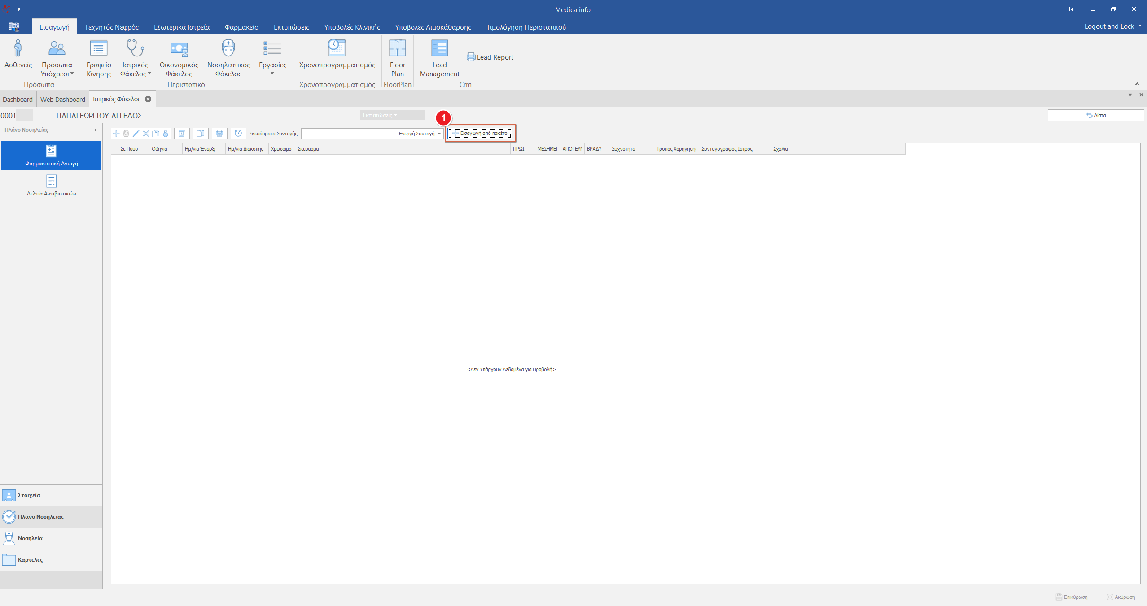Collapse the Πλάνο Νοσηλείας side panel
The image size is (1147, 606).
(95, 130)
